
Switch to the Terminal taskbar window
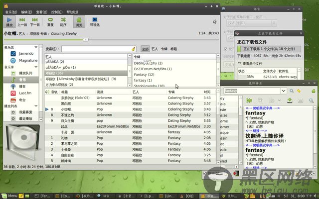click(x=42, y=196)
